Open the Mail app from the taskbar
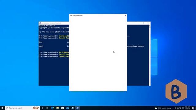This screenshot has width=196, height=110. pyautogui.click(x=67, y=108)
